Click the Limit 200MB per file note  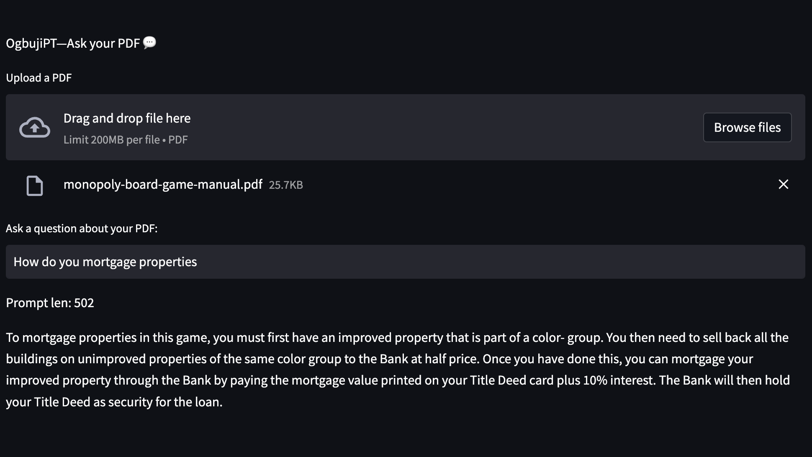point(126,140)
